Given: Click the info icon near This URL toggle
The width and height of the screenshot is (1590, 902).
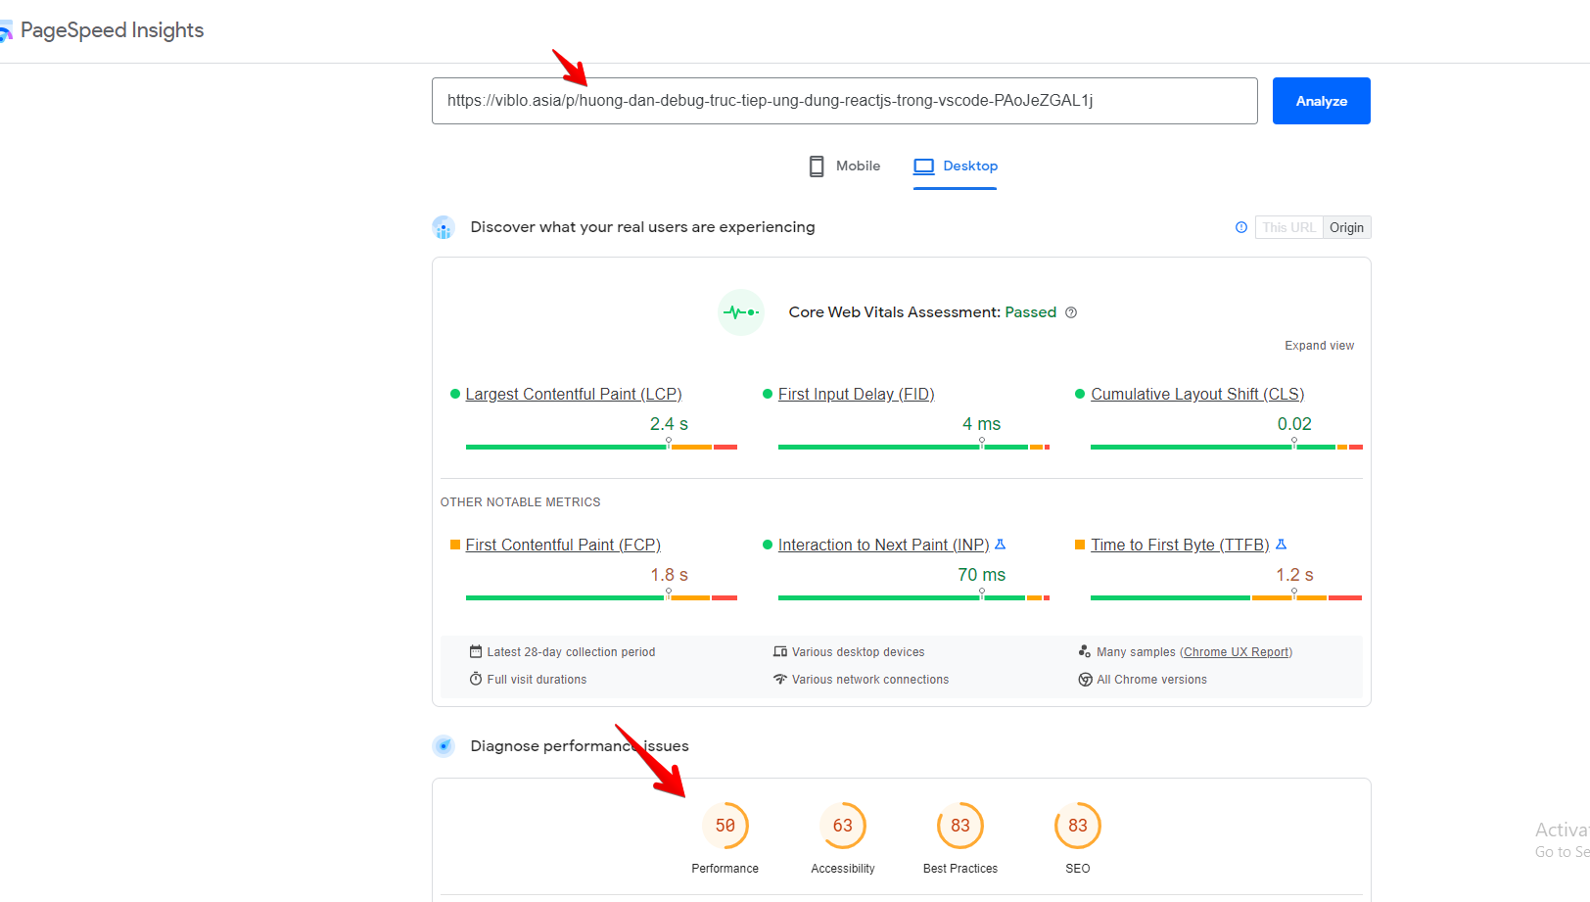Looking at the screenshot, I should coord(1240,226).
